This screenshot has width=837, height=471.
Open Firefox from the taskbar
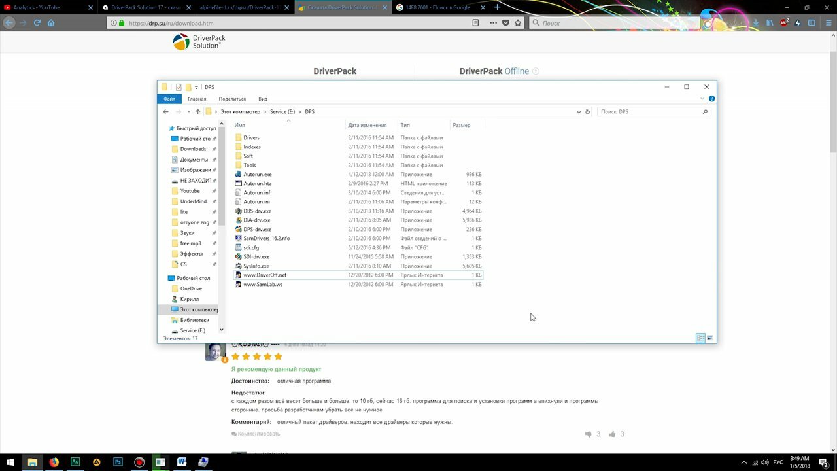point(54,462)
